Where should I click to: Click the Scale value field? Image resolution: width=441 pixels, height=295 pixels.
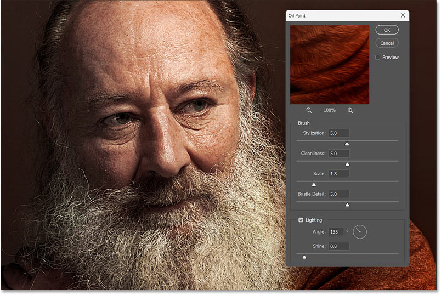[338, 174]
